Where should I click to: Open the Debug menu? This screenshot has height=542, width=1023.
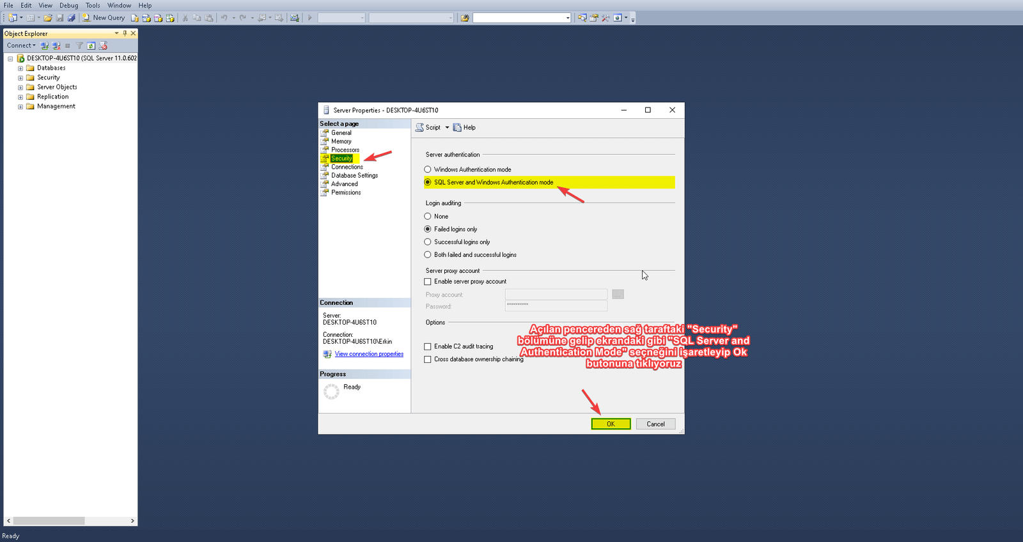coord(68,5)
